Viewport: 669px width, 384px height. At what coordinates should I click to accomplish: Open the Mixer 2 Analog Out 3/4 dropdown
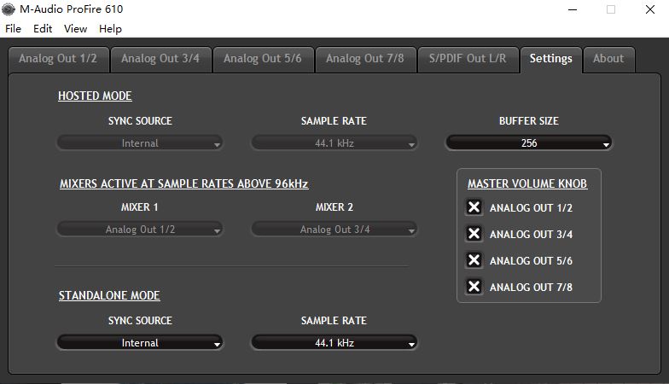334,229
